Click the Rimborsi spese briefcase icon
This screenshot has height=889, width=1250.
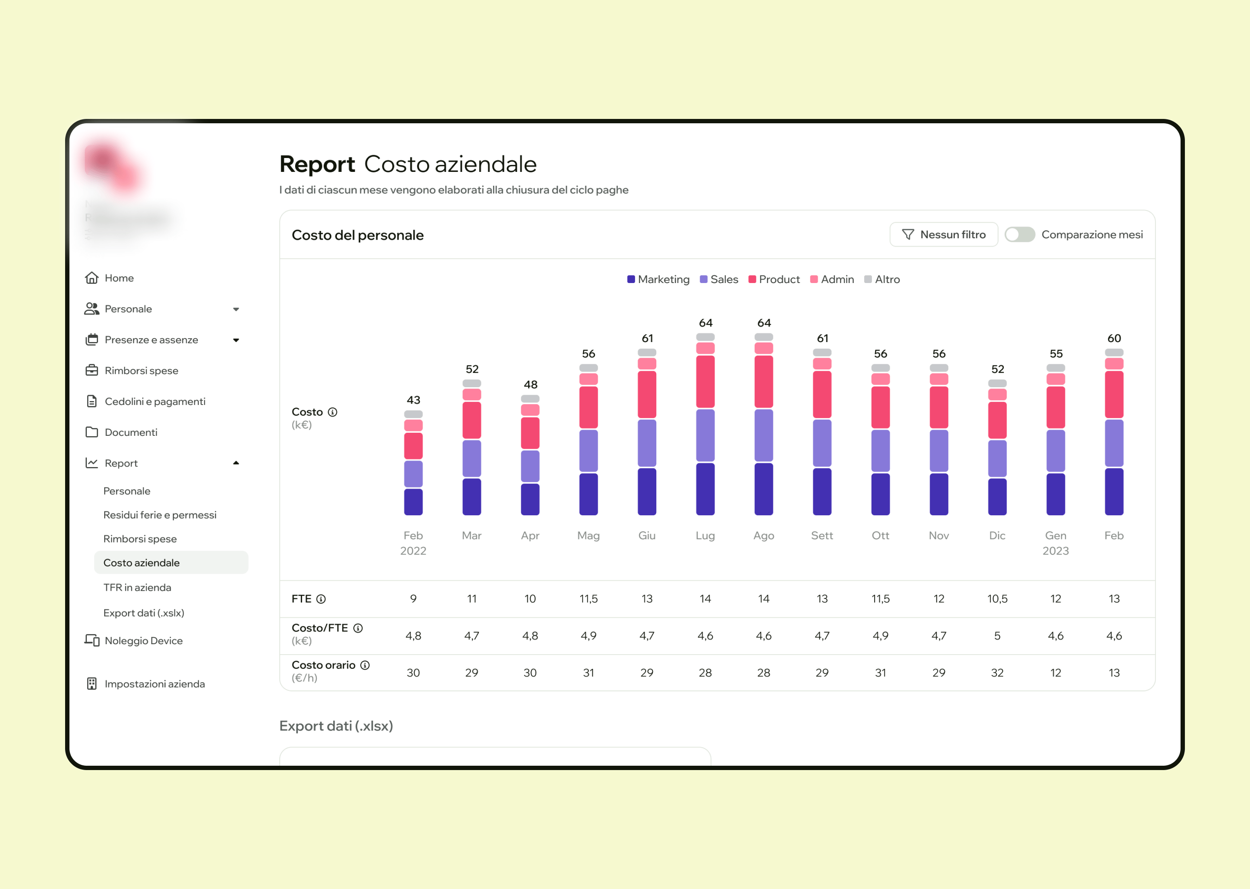(92, 370)
